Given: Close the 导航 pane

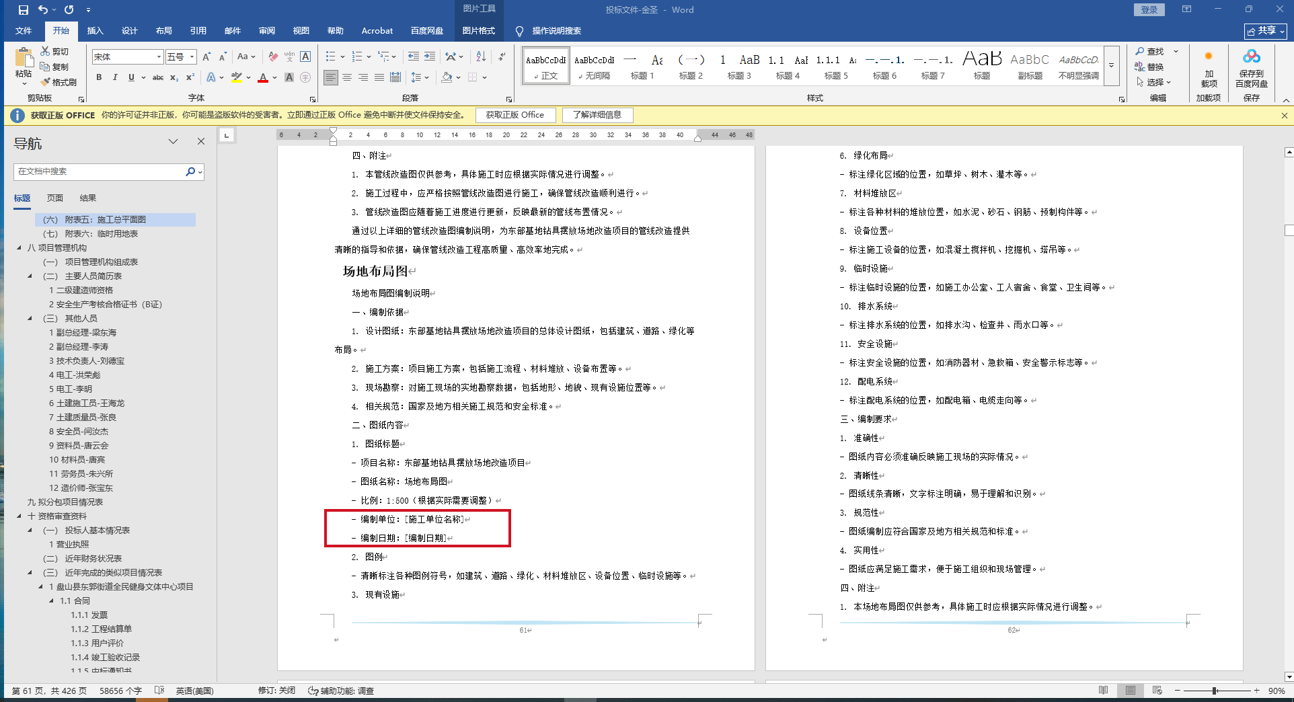Looking at the screenshot, I should [200, 141].
